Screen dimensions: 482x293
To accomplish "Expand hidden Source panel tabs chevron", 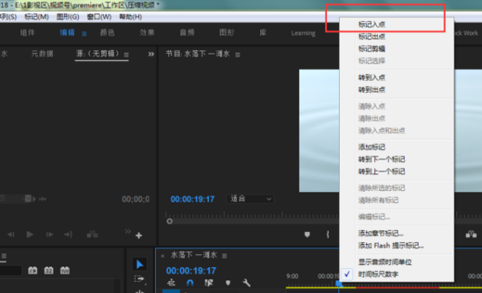I will tap(151, 55).
